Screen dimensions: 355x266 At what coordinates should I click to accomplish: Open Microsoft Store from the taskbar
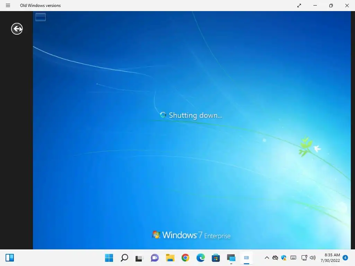[x=216, y=258]
